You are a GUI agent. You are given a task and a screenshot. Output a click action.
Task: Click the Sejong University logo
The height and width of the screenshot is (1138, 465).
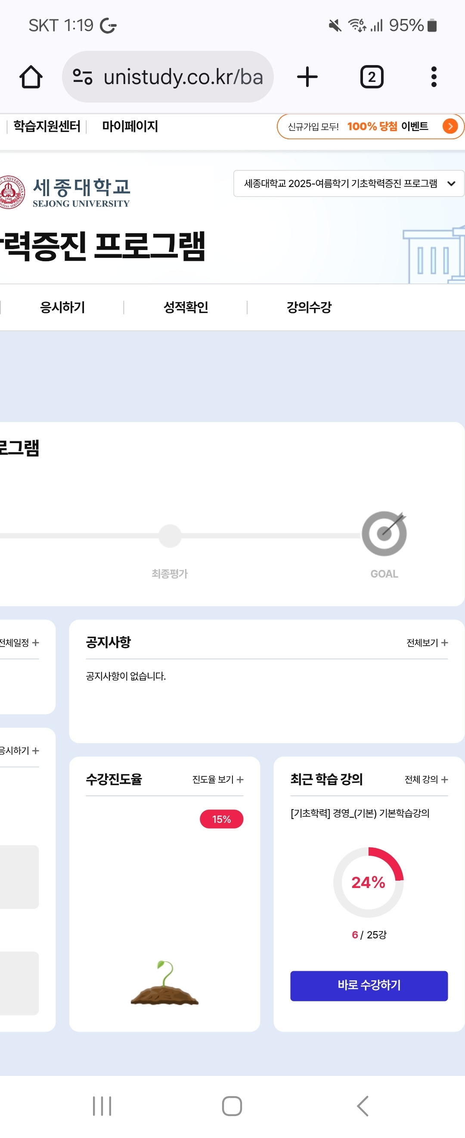67,191
